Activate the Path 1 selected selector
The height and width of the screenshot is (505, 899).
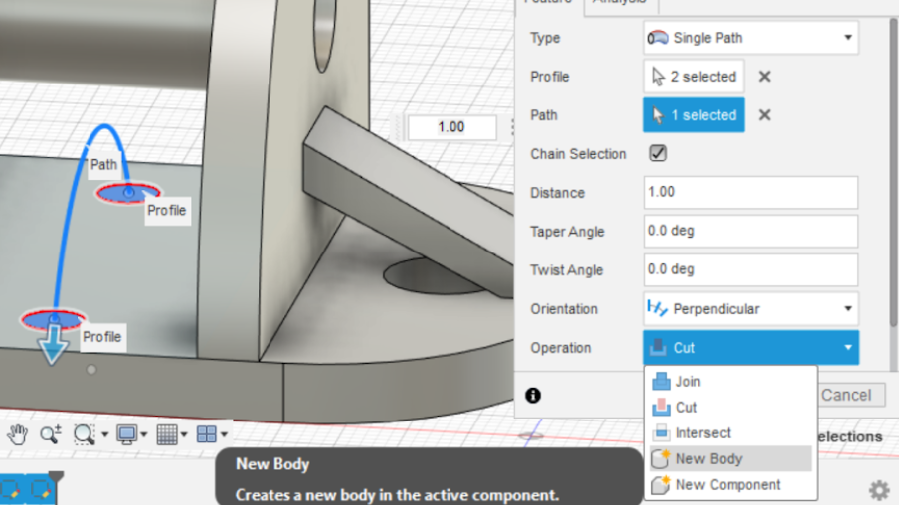pyautogui.click(x=694, y=115)
